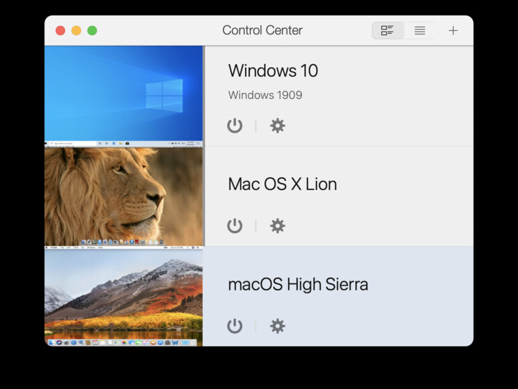Viewport: 518px width, 389px height.
Task: Open the macOS High Sierra thumbnail
Action: (124, 297)
